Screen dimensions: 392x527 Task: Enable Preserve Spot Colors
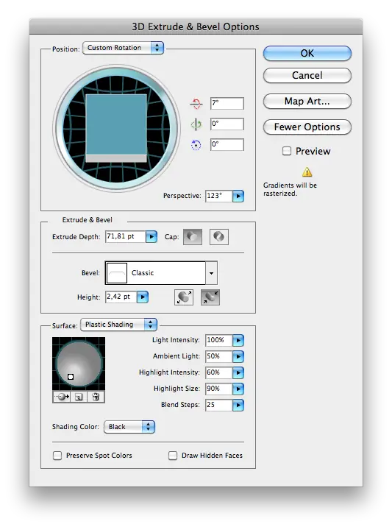57,456
